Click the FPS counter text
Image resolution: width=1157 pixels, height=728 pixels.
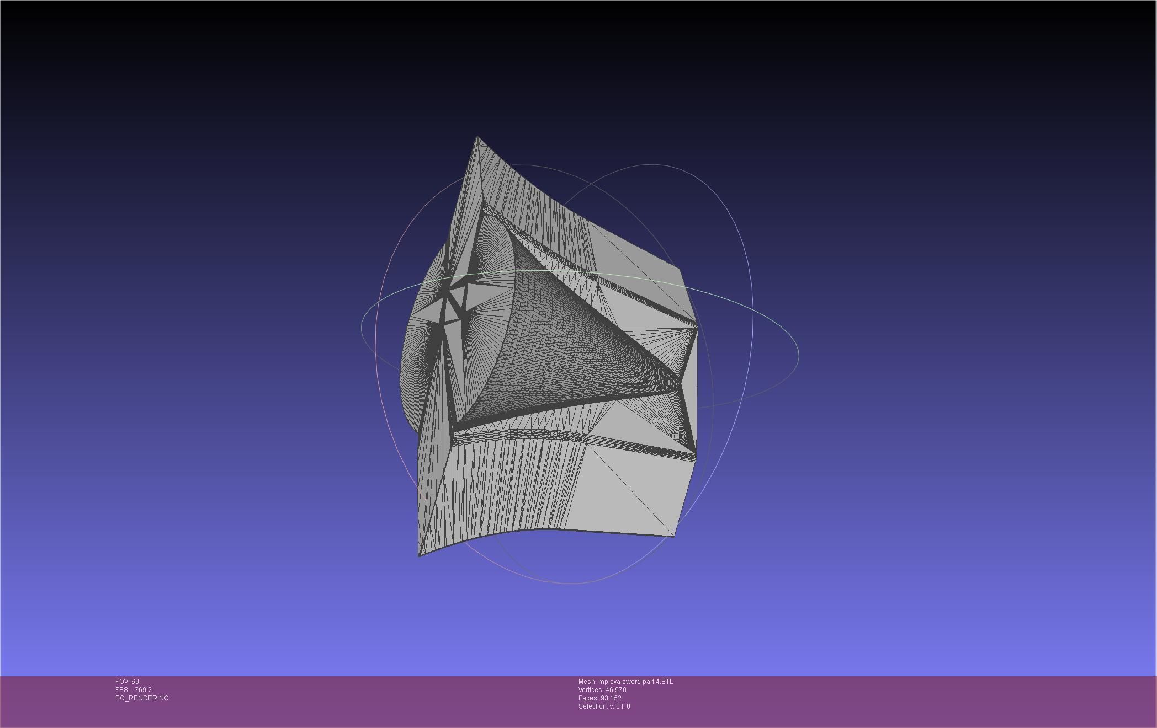(133, 690)
